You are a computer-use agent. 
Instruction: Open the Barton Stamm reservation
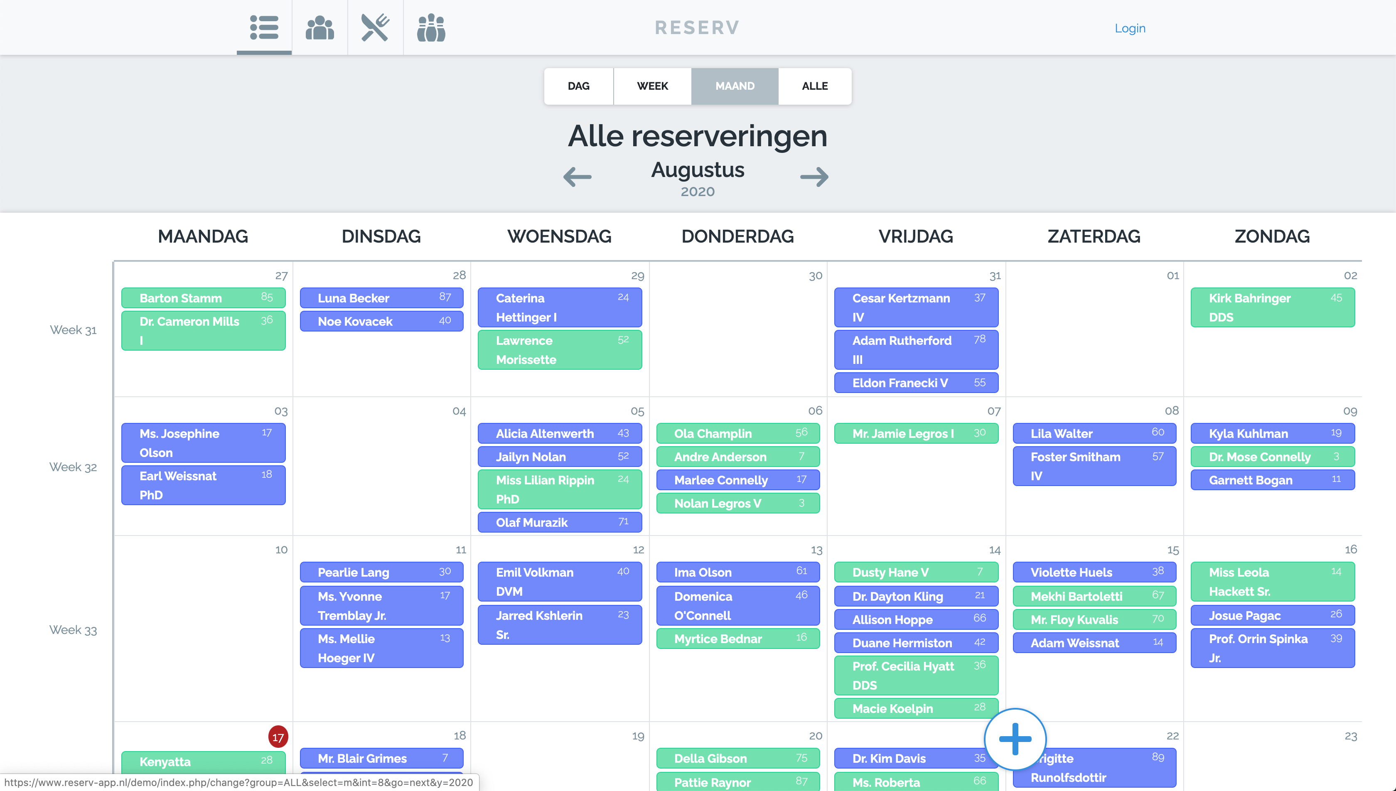[203, 298]
